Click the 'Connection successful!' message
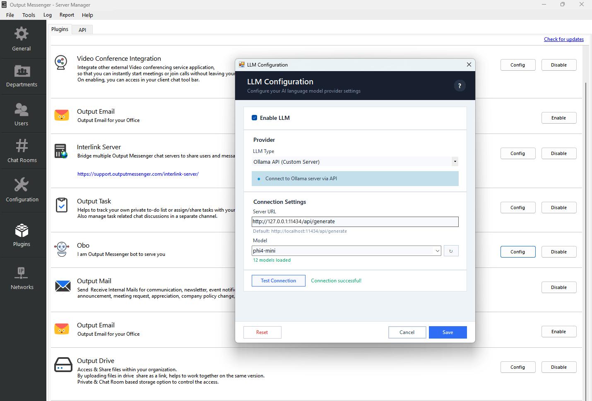The width and height of the screenshot is (592, 401). pyautogui.click(x=336, y=281)
